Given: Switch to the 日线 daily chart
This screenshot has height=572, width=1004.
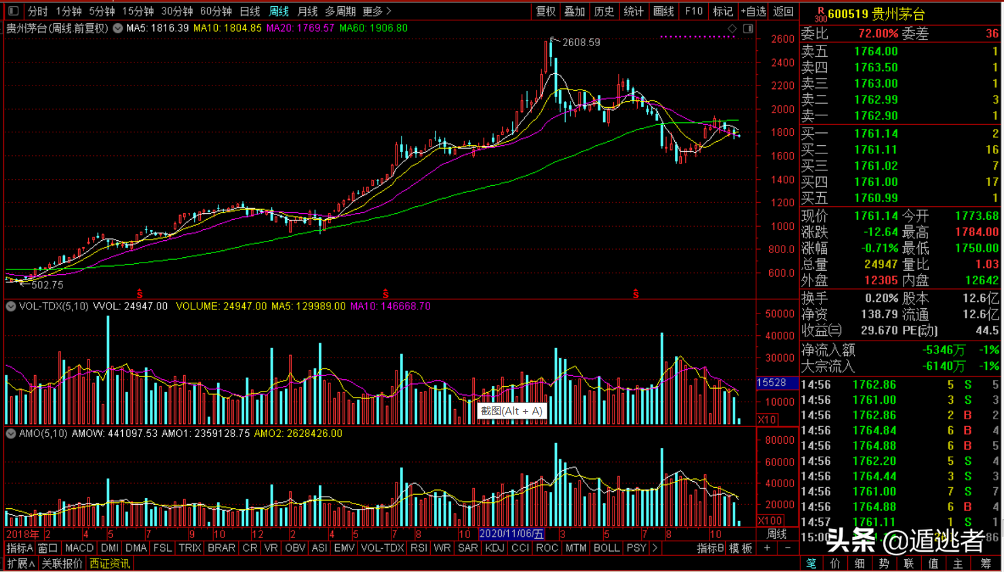Looking at the screenshot, I should (x=250, y=11).
